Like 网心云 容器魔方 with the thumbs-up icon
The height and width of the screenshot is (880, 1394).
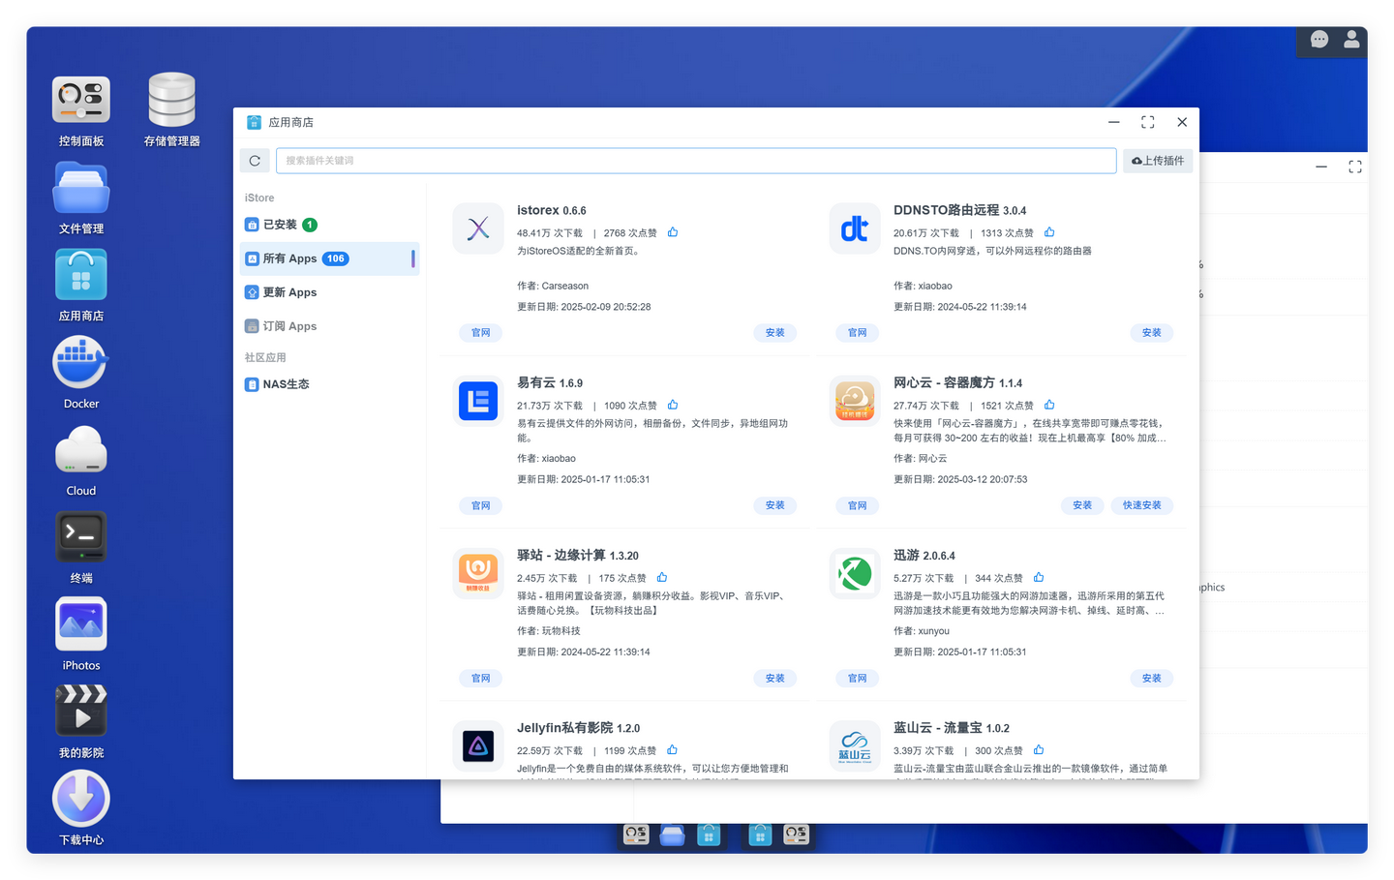pyautogui.click(x=1049, y=405)
